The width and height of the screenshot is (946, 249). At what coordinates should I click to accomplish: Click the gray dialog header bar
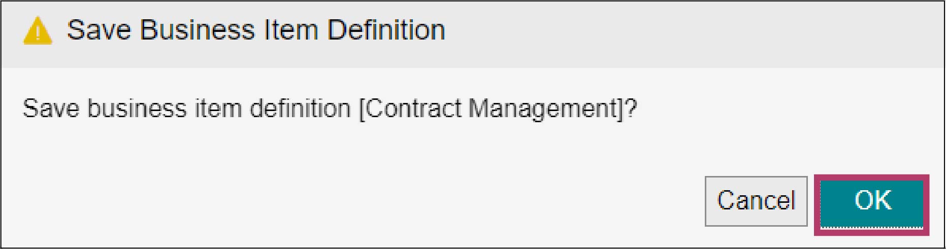[473, 34]
